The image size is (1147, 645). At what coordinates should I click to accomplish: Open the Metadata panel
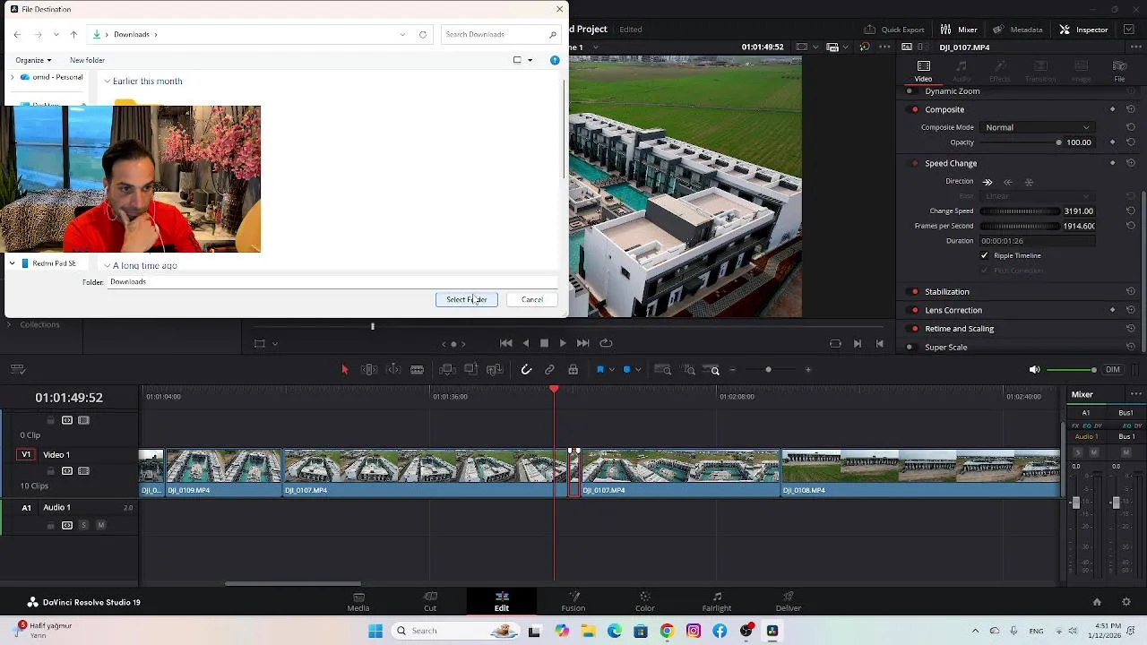click(1017, 30)
